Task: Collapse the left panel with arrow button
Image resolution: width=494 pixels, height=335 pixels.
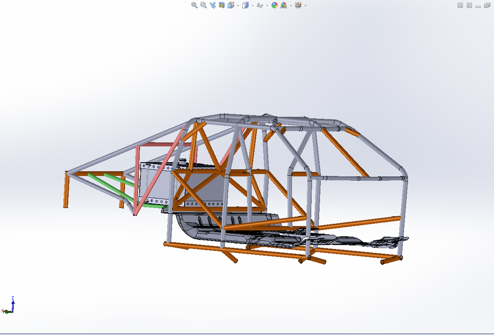Action: (x=460, y=5)
